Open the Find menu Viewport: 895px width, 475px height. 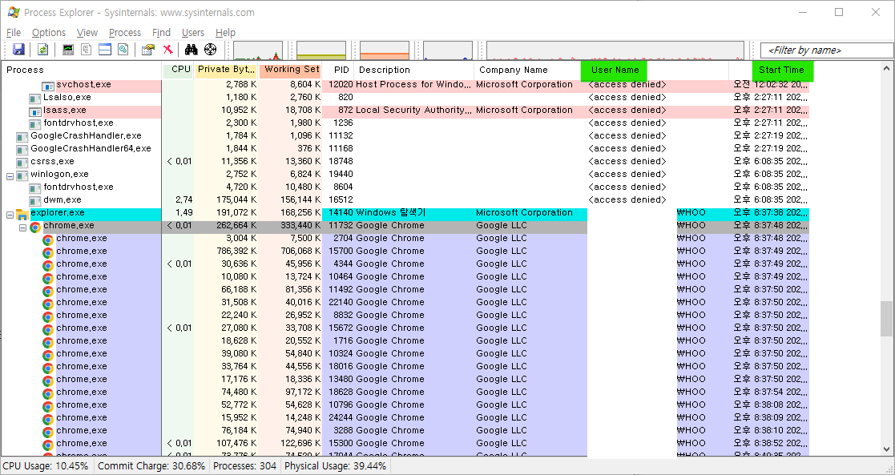[162, 33]
